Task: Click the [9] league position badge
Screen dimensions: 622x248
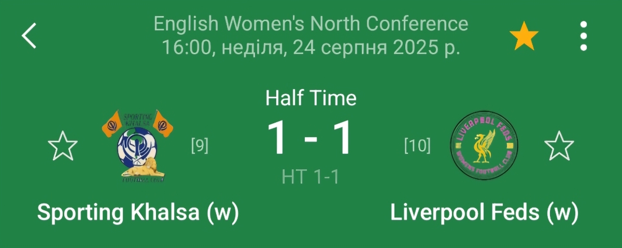Action: [200, 147]
